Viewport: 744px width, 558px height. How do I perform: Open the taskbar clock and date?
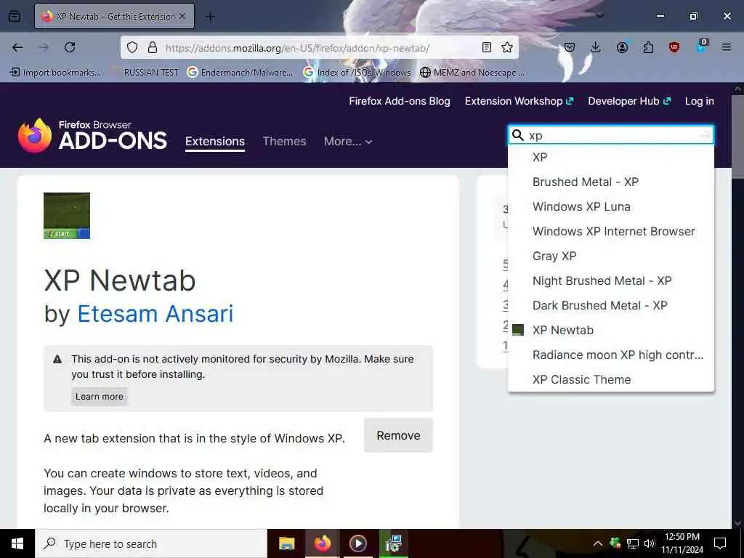pyautogui.click(x=682, y=543)
